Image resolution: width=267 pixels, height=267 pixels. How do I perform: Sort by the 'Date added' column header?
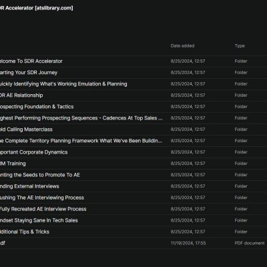182,46
